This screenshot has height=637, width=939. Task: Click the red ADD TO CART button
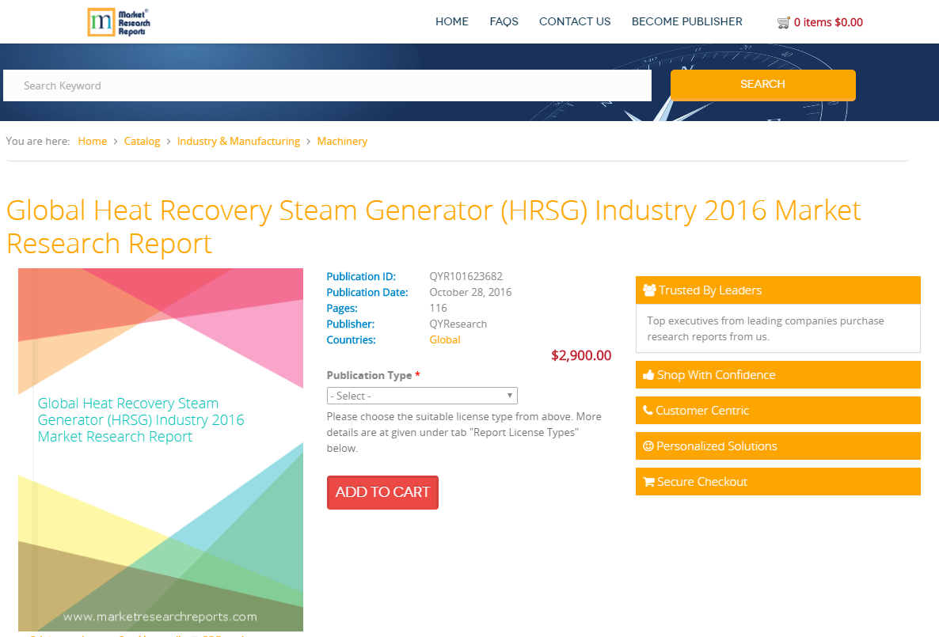382,492
